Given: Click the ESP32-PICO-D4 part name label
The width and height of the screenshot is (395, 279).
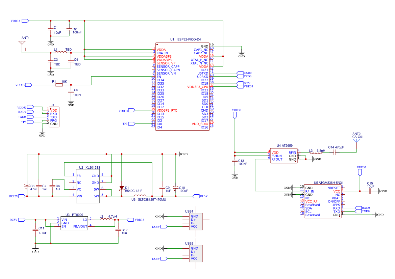Looking at the screenshot, I should tap(189, 39).
